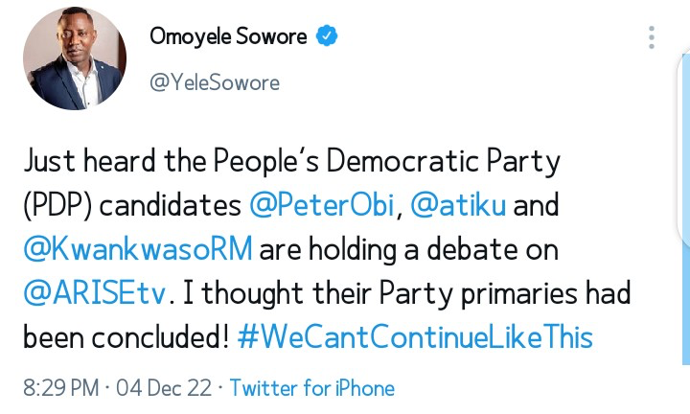Screen dimensions: 690x414
Task: Click the "(PDP)" text in tweet
Action: pyautogui.click(x=50, y=203)
